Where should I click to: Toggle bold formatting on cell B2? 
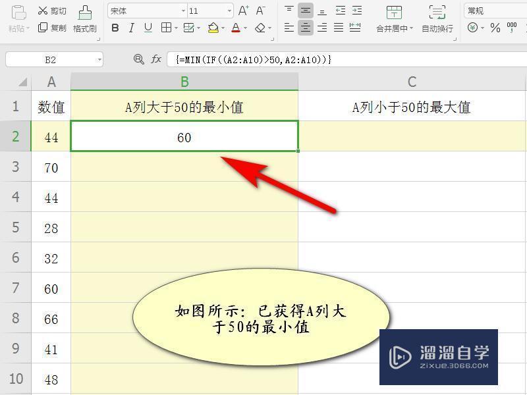coord(115,28)
